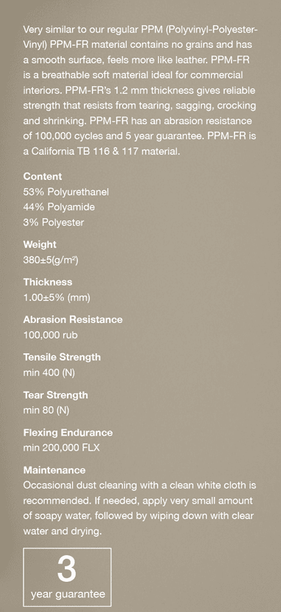
Task: Click the min 80 (N) value
Action: click(x=46, y=411)
